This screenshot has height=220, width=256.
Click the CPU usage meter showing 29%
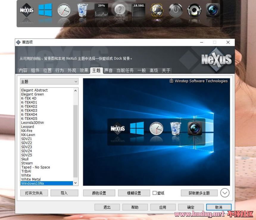[x=101, y=11]
